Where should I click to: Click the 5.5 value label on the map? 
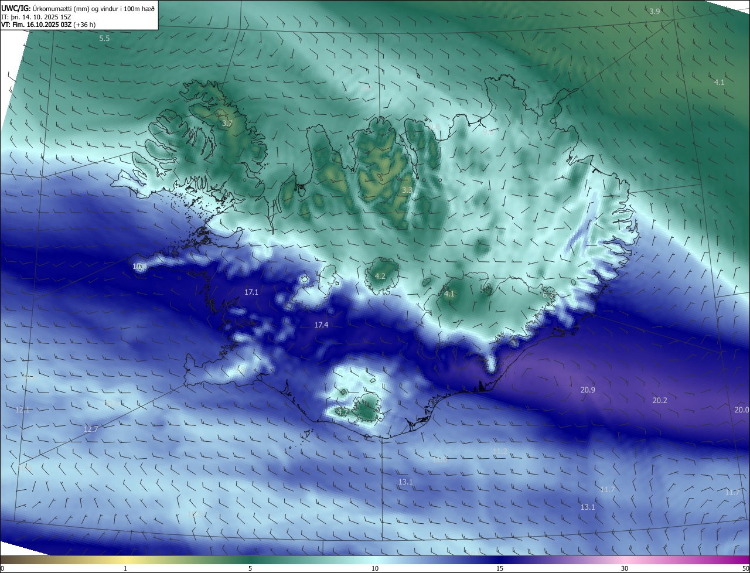pyautogui.click(x=104, y=38)
